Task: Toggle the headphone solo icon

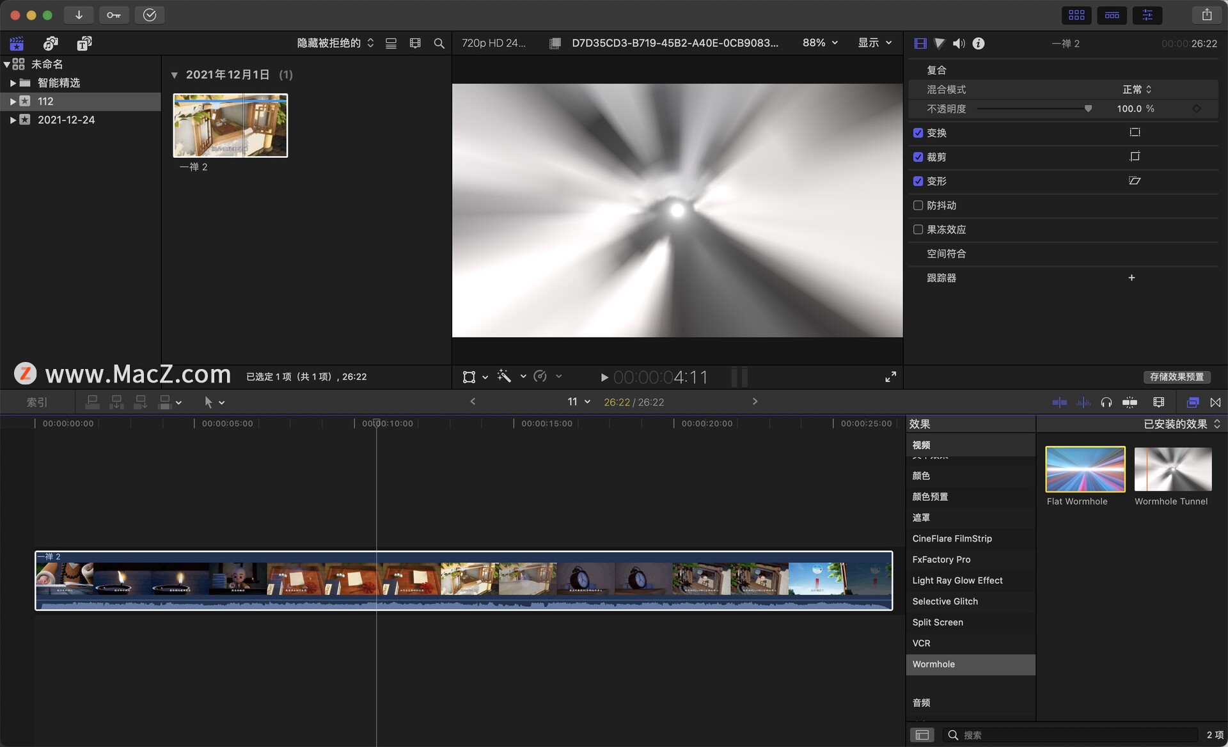Action: pyautogui.click(x=1106, y=402)
